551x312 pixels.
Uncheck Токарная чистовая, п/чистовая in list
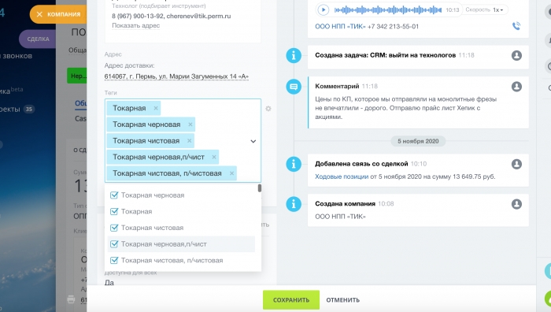point(114,260)
